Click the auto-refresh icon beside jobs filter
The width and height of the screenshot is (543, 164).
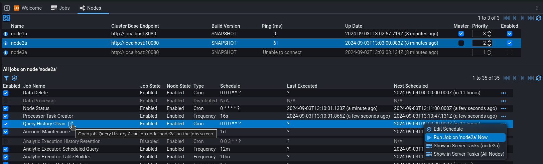[x=14, y=78]
